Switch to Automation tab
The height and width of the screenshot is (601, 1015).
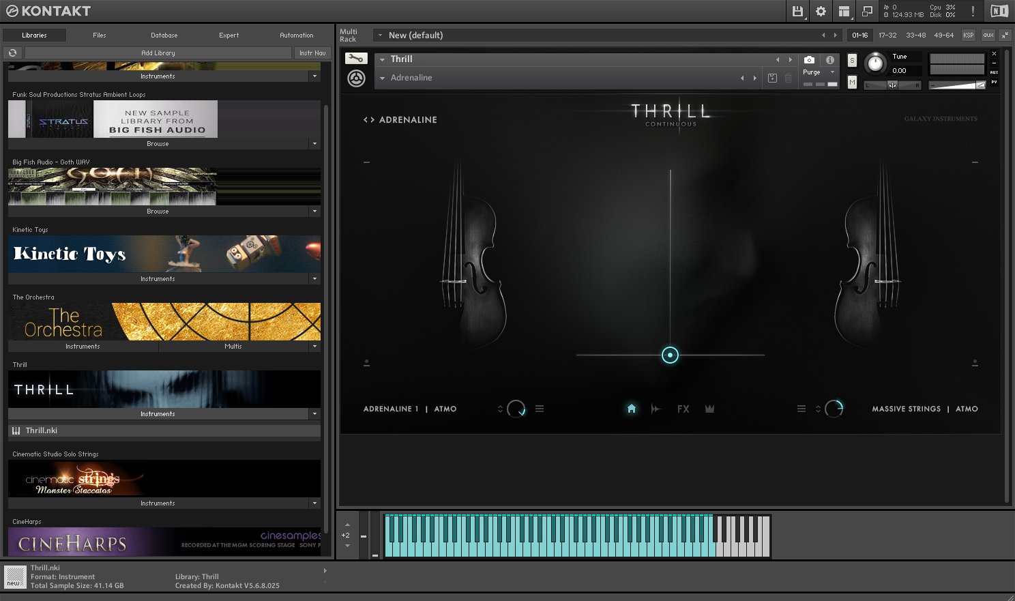[297, 35]
